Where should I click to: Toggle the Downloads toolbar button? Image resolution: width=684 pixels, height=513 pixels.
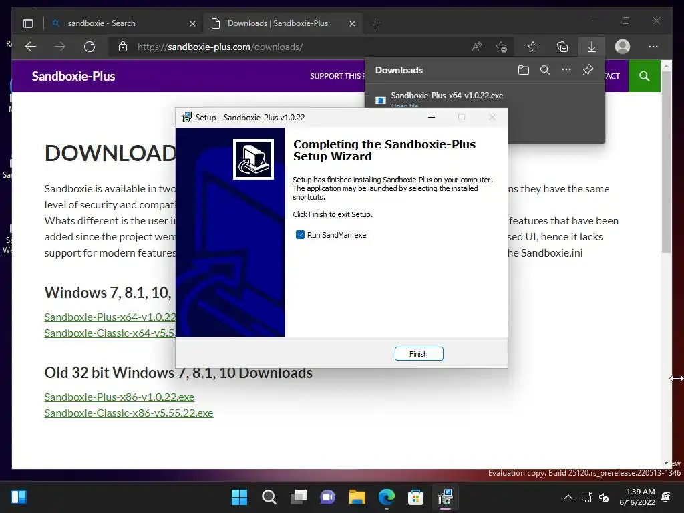(x=592, y=47)
